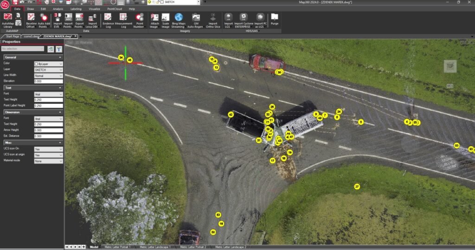Open the Layer dropdown in Properties
Viewport: 475px width, 250px height.
[48, 70]
